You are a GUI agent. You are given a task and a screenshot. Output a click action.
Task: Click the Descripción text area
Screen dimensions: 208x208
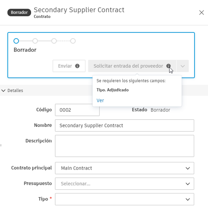(124, 146)
